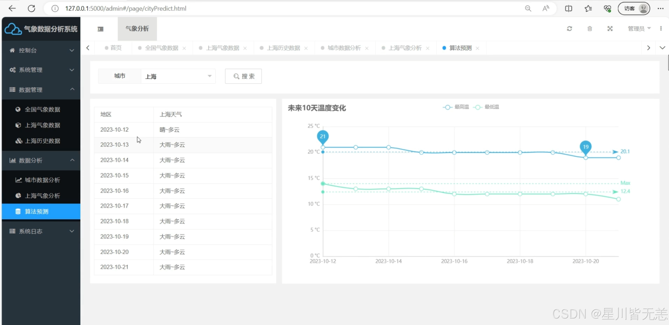Viewport: 669px width, 325px height.
Task: Collapse the 数据管理 sidebar section
Action: (x=41, y=90)
